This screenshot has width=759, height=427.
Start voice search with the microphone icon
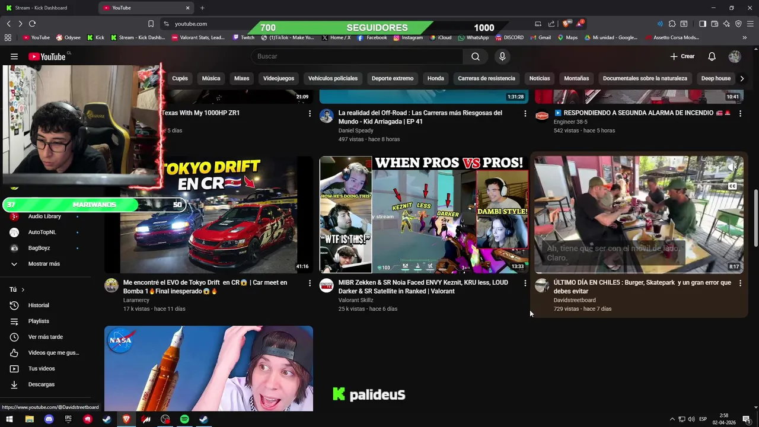coord(502,56)
